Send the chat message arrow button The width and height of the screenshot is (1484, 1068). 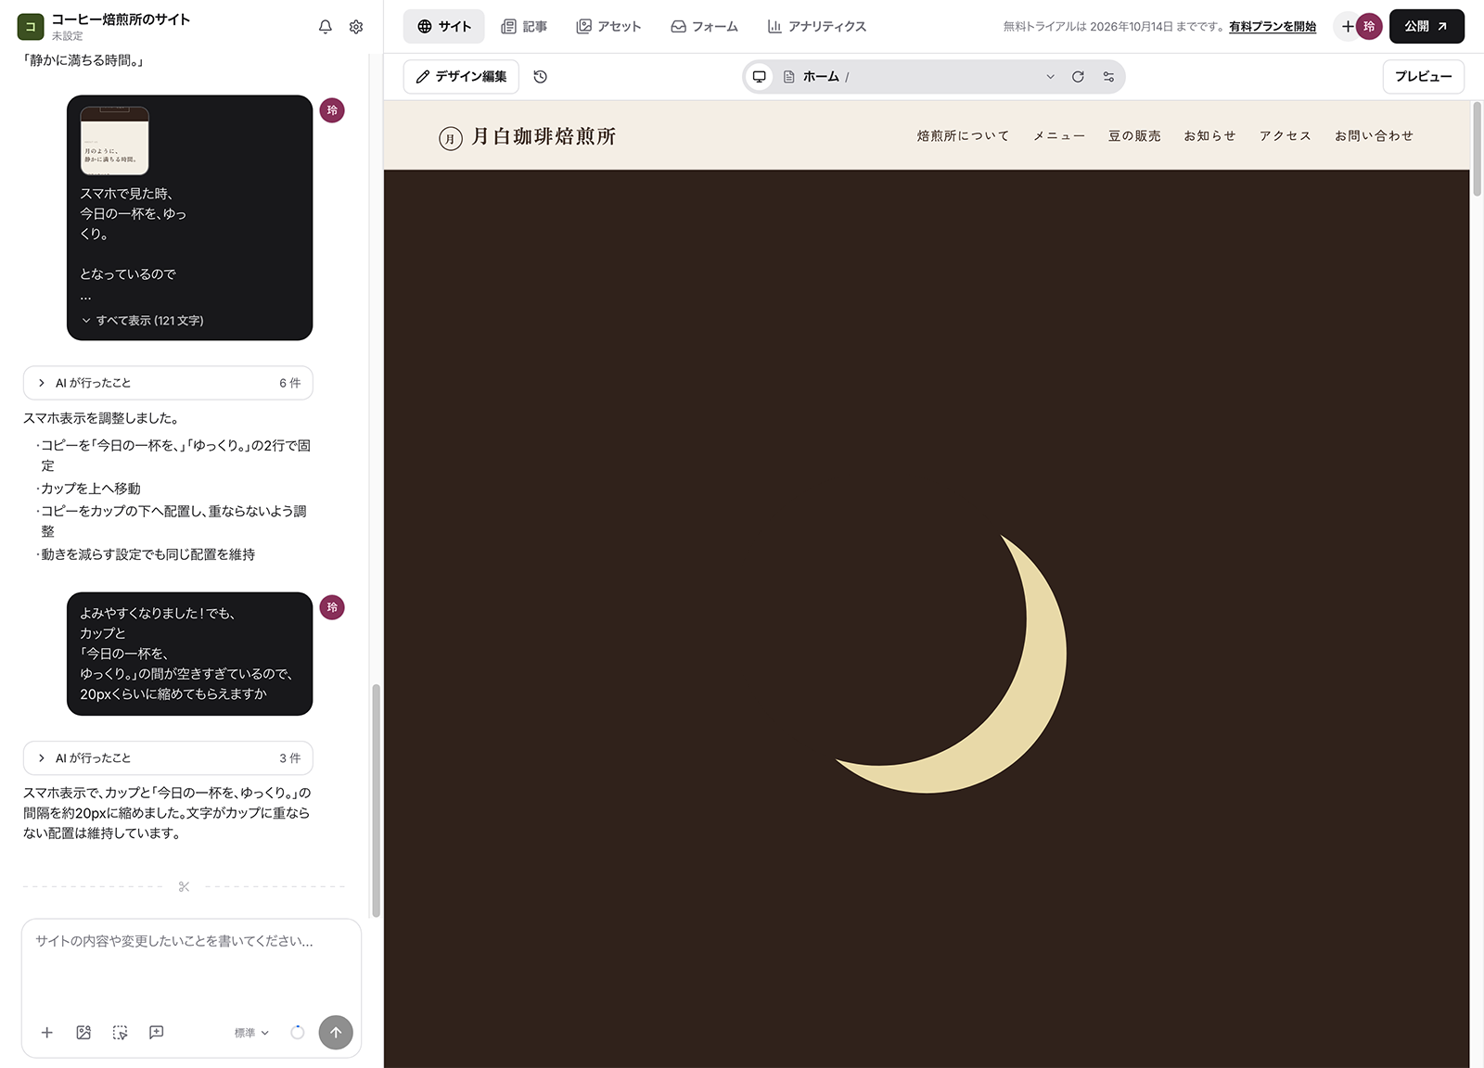(x=336, y=1033)
